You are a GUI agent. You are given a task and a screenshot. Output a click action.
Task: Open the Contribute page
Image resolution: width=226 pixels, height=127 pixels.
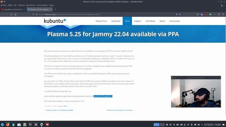tap(150, 21)
